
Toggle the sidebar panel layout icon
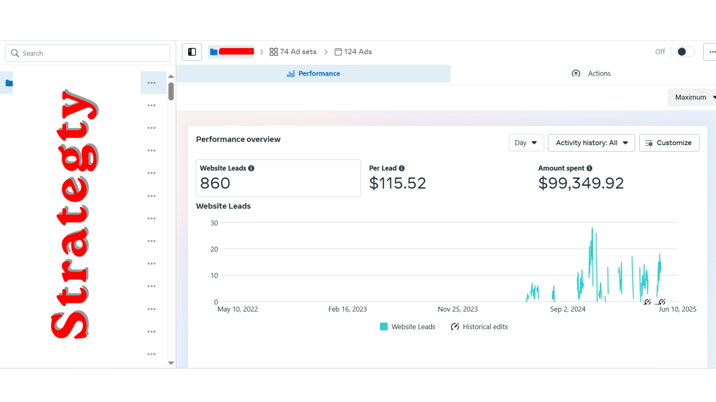pyautogui.click(x=192, y=52)
